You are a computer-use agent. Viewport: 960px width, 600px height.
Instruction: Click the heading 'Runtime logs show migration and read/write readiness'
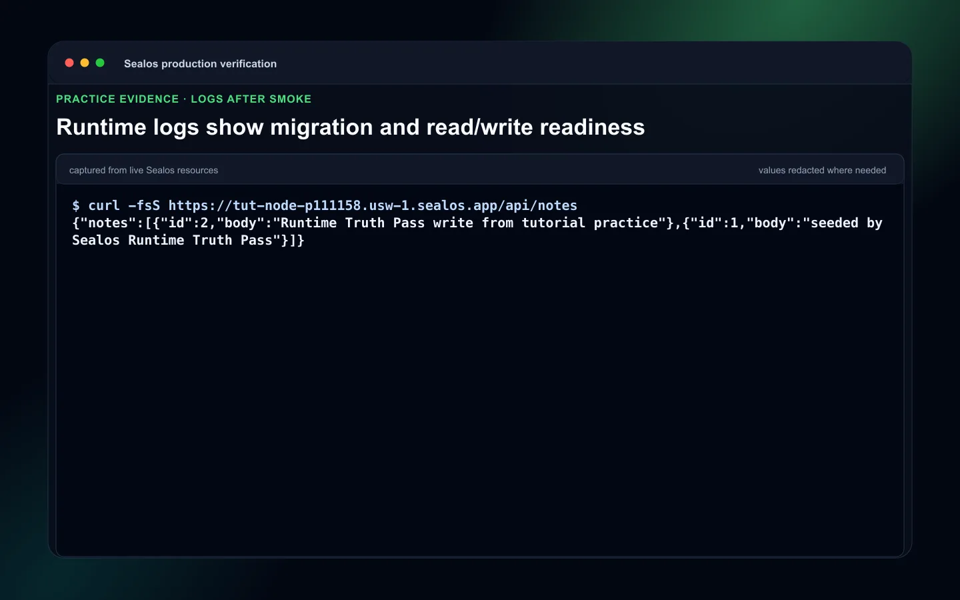[x=351, y=127]
